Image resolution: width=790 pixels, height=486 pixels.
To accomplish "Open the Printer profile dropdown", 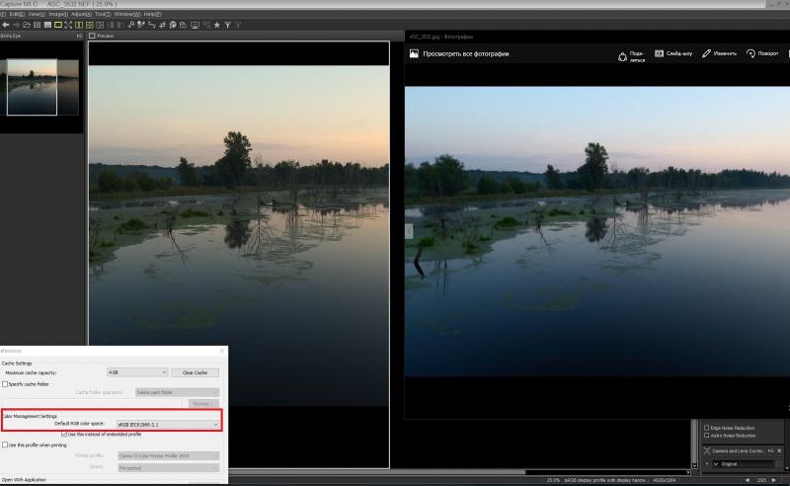I will pyautogui.click(x=169, y=455).
